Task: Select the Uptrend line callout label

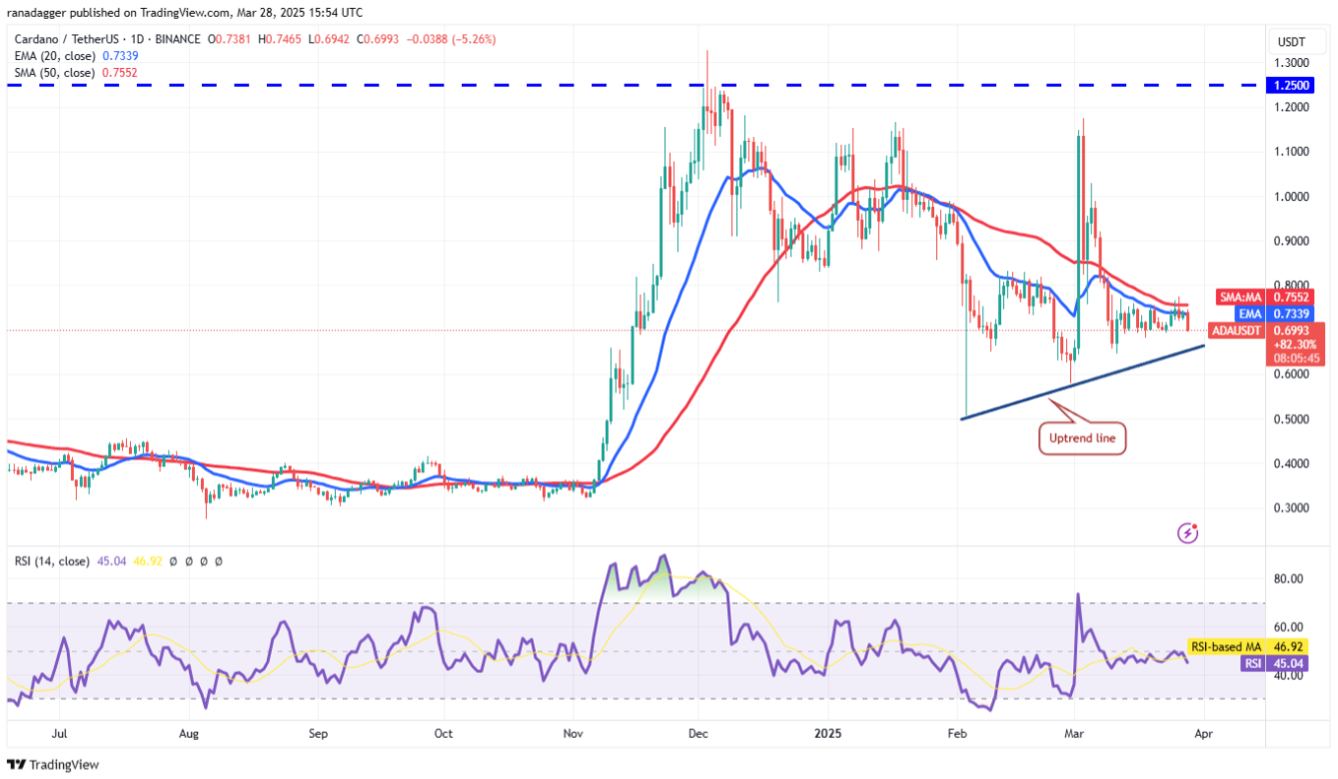Action: (1082, 438)
